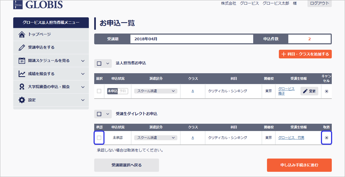Image resolution: width=345 pixels, height=177 pixels.
Task: Click 東京 in the 竹男 row
Action: [x=269, y=138]
